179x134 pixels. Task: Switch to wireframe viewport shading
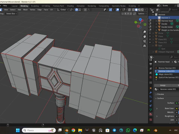tap(133, 10)
